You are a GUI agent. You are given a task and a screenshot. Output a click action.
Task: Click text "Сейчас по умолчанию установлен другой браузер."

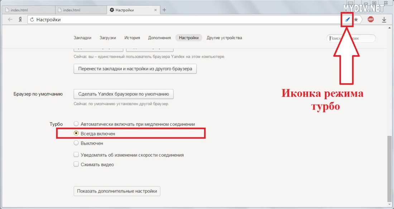pyautogui.click(x=121, y=104)
